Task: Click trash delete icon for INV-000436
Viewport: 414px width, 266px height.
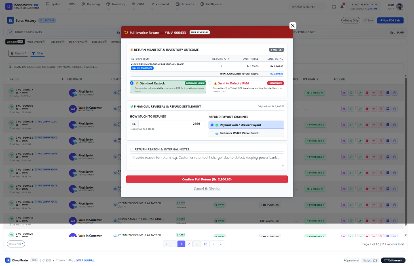Action: pyautogui.click(x=381, y=125)
